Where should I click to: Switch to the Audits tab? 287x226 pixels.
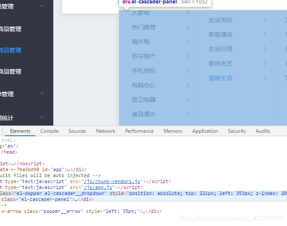263,131
